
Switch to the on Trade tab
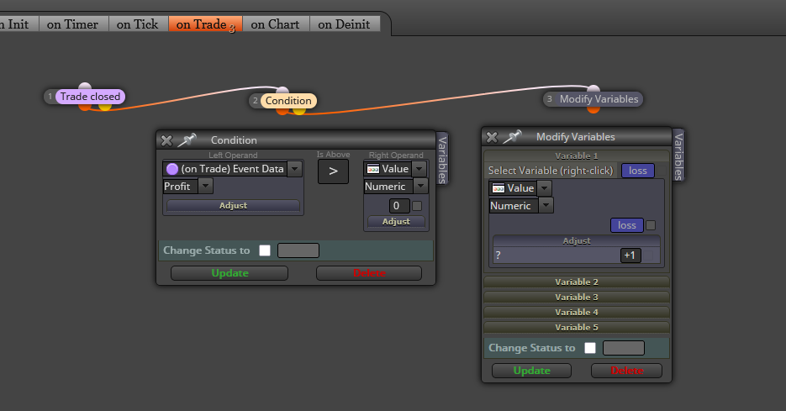(205, 24)
